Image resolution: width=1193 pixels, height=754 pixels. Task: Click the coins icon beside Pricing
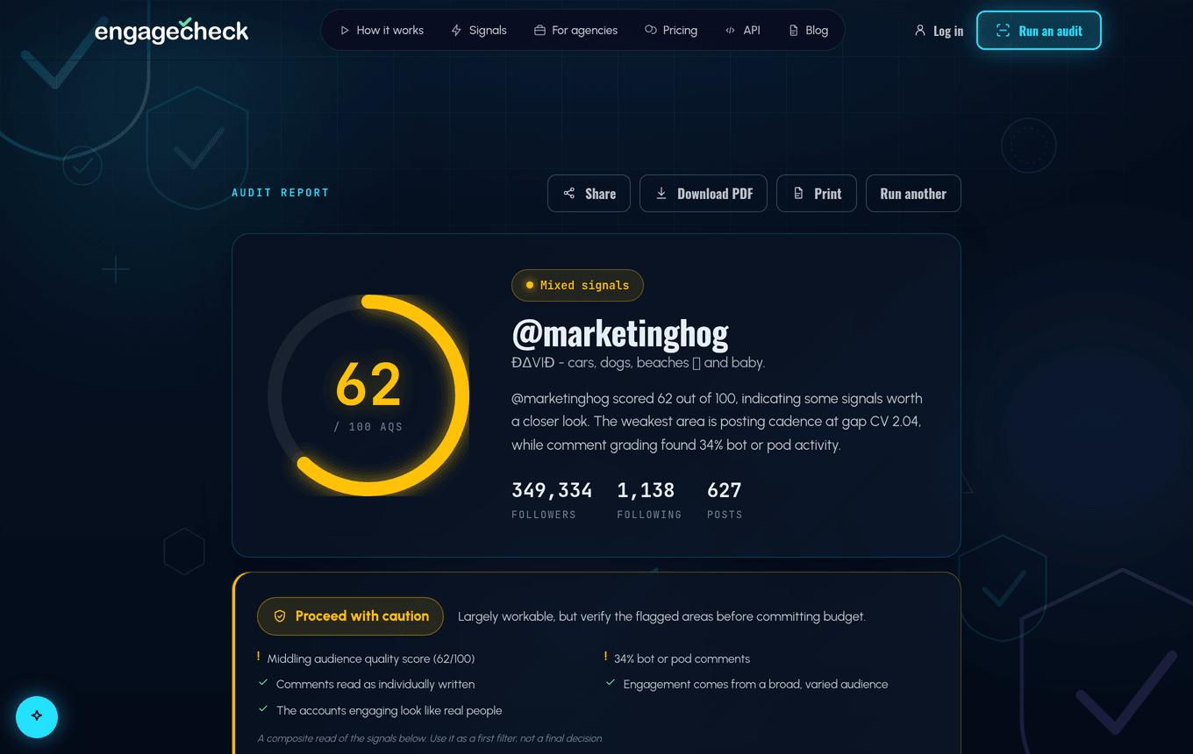click(650, 30)
